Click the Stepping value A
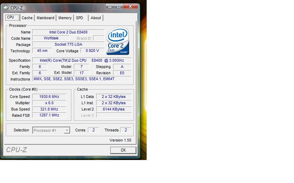The height and width of the screenshot is (183, 294). (122, 67)
